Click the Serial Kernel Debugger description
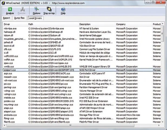This screenshot has height=130, width=167. pyautogui.click(x=91, y=35)
